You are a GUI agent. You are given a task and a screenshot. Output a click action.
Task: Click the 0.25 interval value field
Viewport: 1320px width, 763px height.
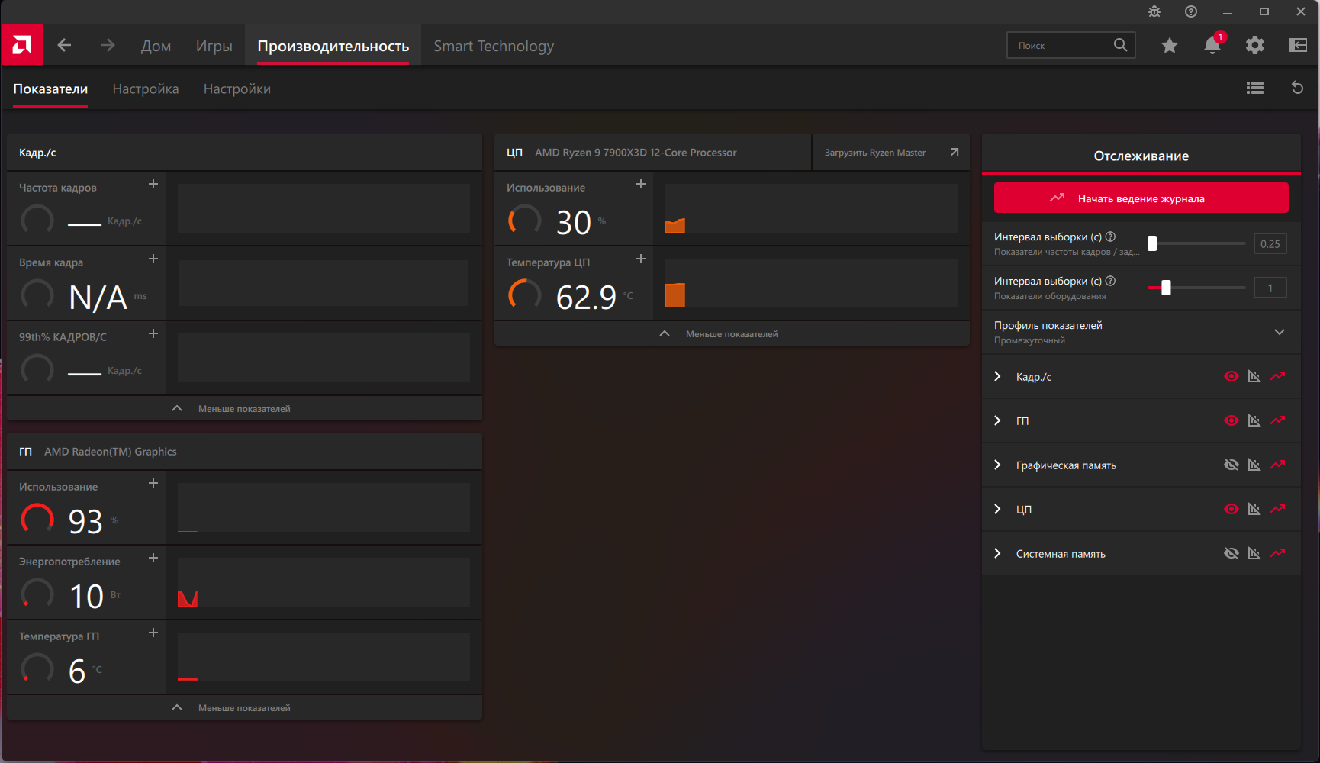click(1270, 243)
